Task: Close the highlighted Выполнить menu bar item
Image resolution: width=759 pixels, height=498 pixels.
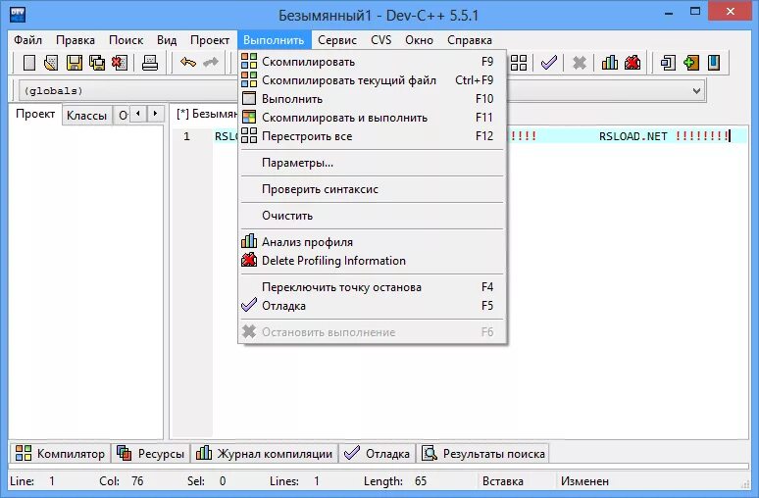Action: click(x=274, y=40)
